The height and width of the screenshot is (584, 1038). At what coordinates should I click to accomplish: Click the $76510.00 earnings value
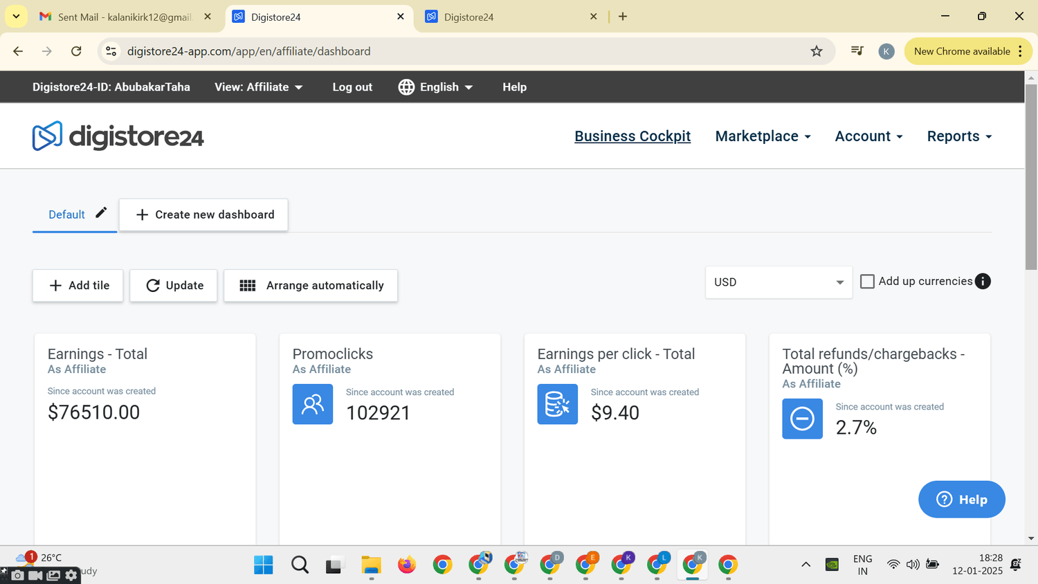pyautogui.click(x=93, y=412)
